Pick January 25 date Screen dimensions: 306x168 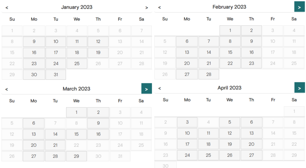coord(77,63)
